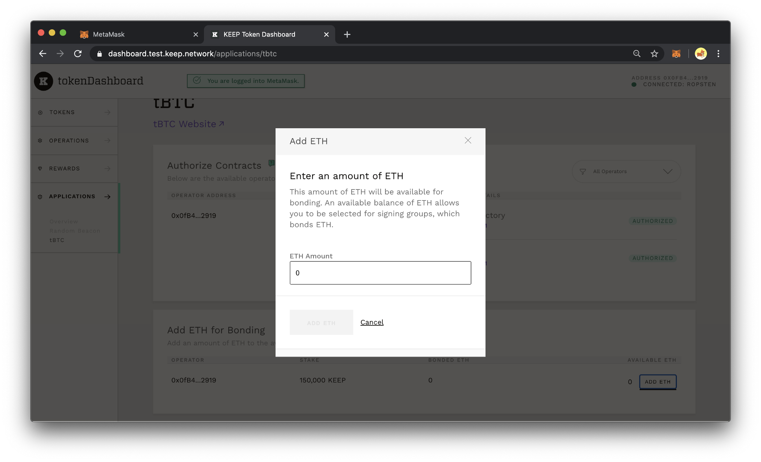Go forward in browser history

60,54
